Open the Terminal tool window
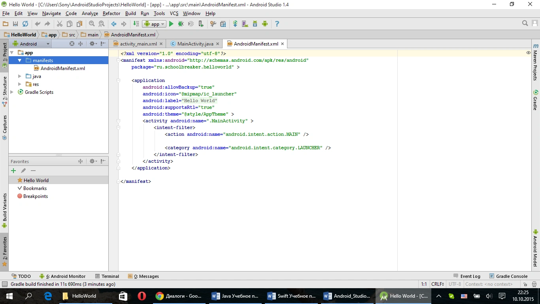This screenshot has height=304, width=540. point(107,276)
